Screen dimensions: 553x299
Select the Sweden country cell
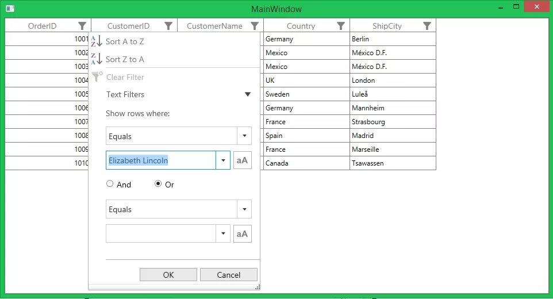(306, 94)
